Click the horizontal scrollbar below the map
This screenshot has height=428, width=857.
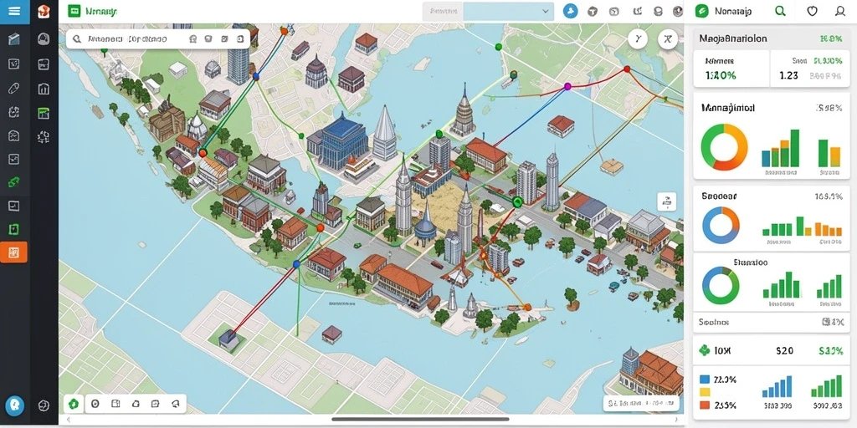[x=421, y=420]
